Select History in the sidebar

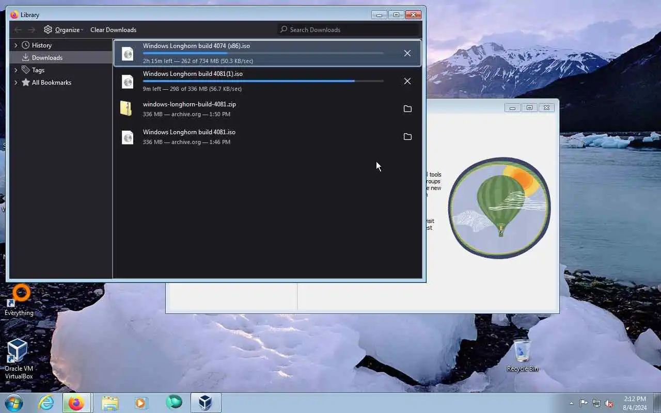click(41, 45)
